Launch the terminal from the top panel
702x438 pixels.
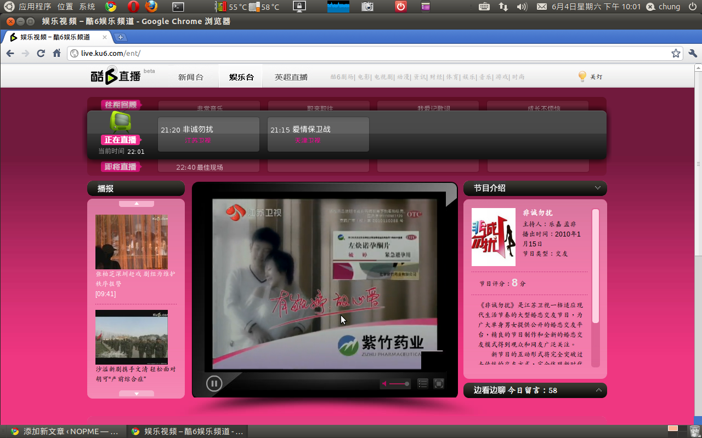tap(178, 7)
